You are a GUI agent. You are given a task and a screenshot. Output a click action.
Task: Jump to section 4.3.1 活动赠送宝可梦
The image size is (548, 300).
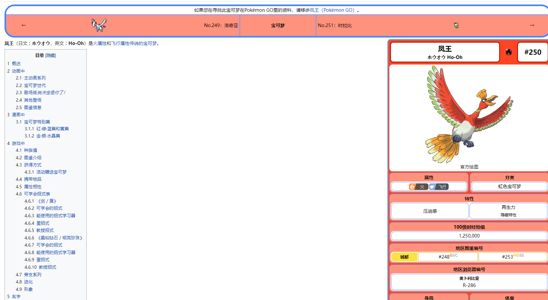(46, 172)
